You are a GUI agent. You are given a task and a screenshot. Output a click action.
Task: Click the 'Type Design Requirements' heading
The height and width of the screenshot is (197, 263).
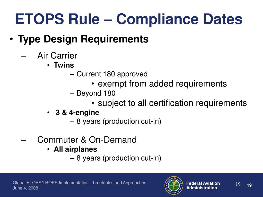pos(83,39)
